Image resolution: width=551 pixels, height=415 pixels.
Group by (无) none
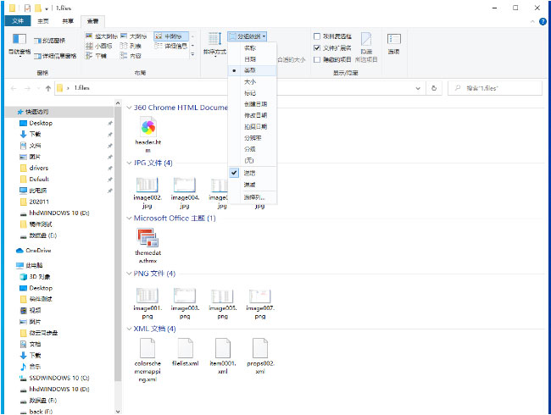pyautogui.click(x=252, y=160)
